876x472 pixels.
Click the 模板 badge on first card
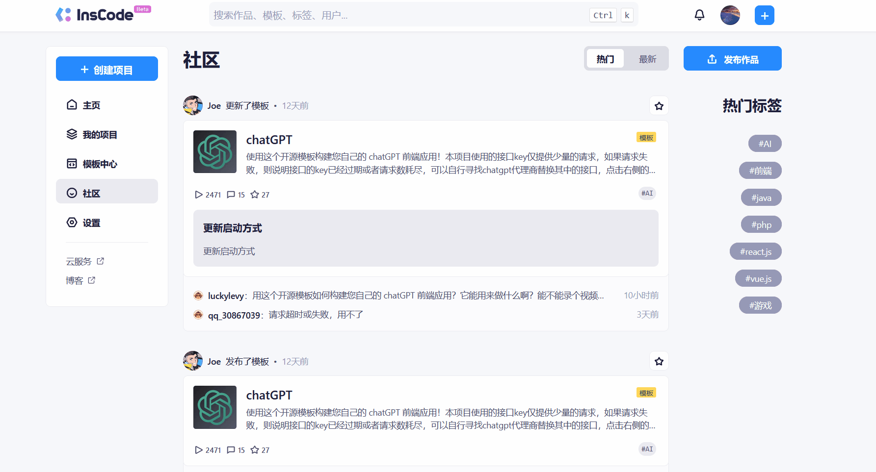point(646,138)
